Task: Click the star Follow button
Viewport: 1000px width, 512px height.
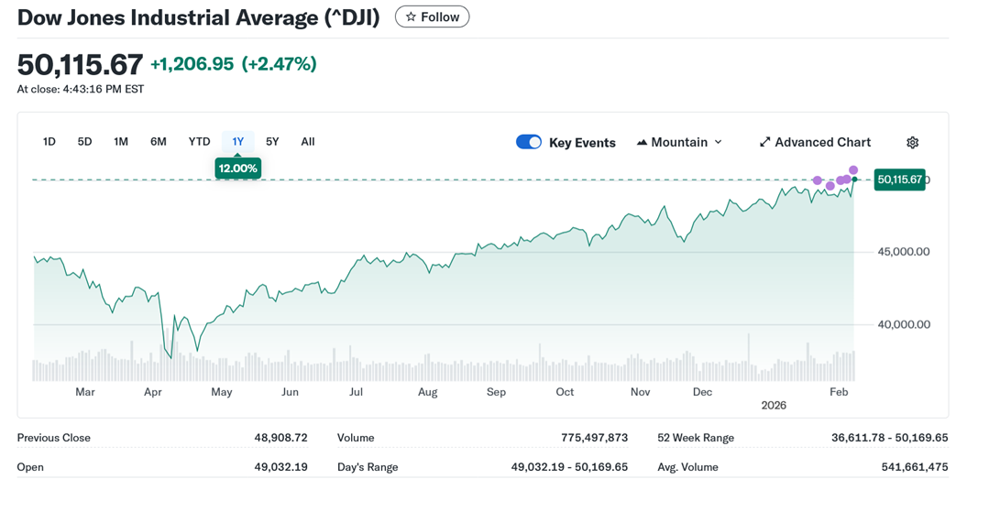Action: [433, 17]
